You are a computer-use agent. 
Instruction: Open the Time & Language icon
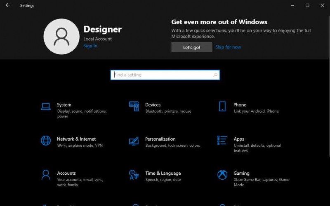[x=134, y=175]
